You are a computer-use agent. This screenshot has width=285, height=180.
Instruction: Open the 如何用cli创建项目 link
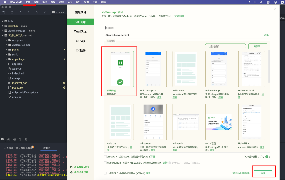[241, 173]
